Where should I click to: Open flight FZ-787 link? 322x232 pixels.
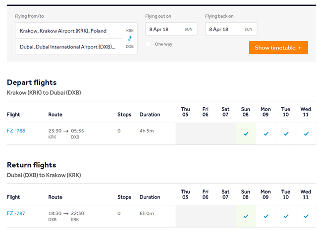[16, 213]
